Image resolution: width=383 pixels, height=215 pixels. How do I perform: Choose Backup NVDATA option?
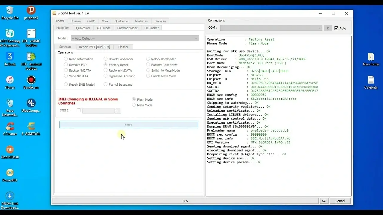(x=77, y=70)
